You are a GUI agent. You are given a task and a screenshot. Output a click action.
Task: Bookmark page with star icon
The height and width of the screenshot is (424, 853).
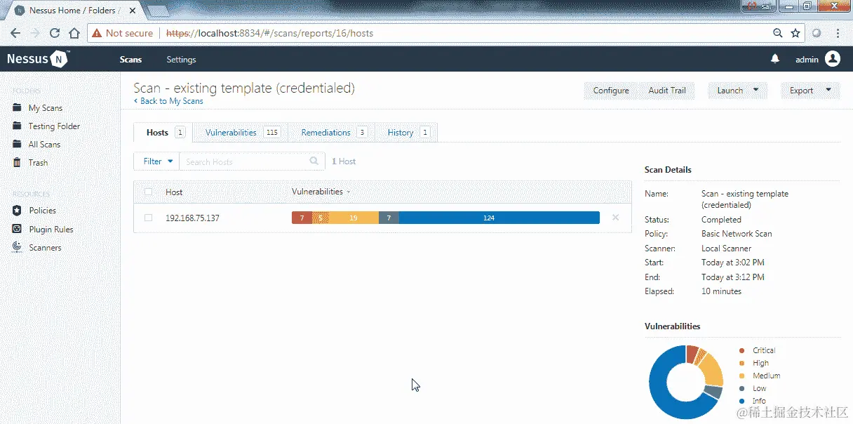[x=795, y=33]
